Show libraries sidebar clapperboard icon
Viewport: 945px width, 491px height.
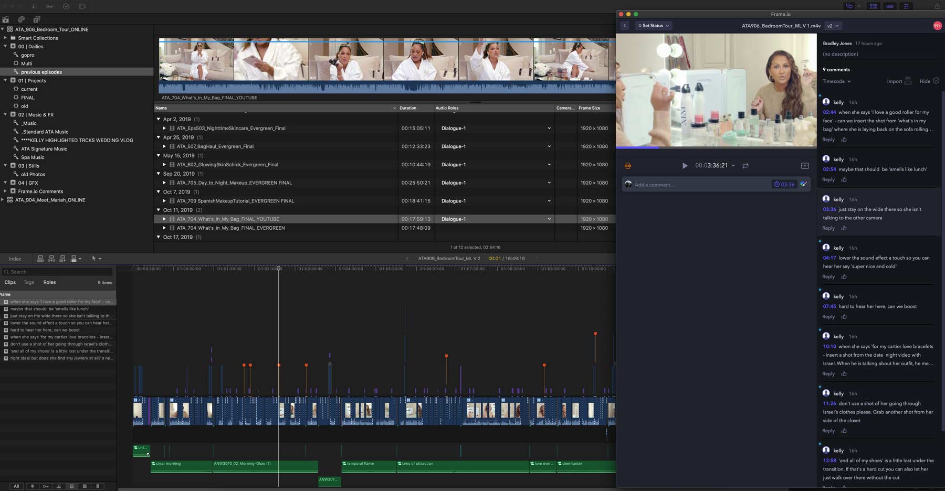[x=6, y=19]
